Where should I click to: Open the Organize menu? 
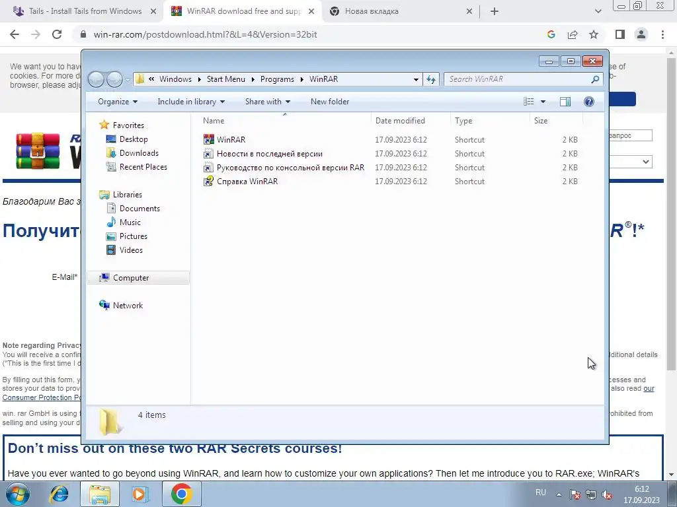tap(118, 101)
